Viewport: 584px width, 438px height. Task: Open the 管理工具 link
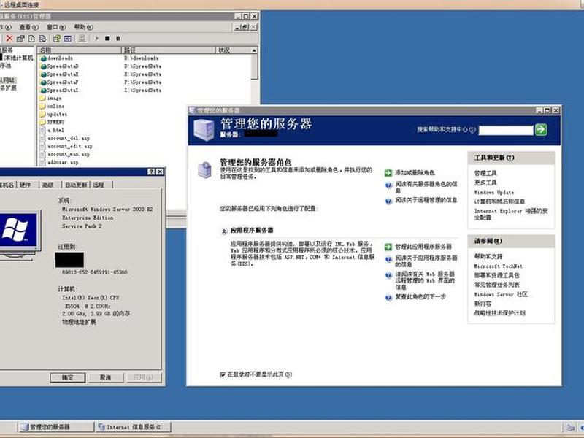pos(485,173)
